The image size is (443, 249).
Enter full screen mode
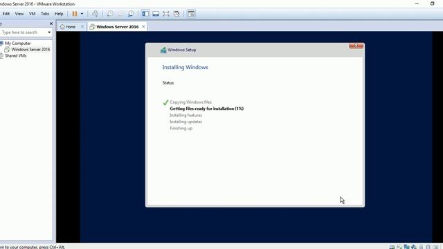click(x=166, y=14)
